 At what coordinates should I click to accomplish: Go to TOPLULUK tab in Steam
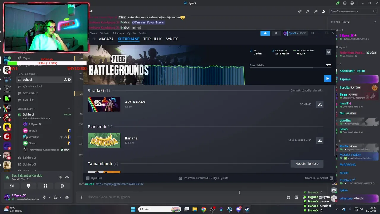[x=153, y=39]
